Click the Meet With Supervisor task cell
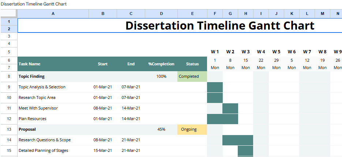The image size is (342, 157). (x=53, y=108)
